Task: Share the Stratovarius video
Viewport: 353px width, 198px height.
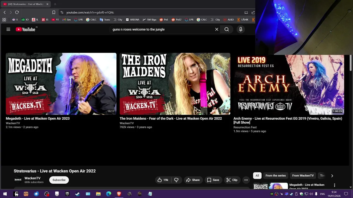Action: pos(193,180)
